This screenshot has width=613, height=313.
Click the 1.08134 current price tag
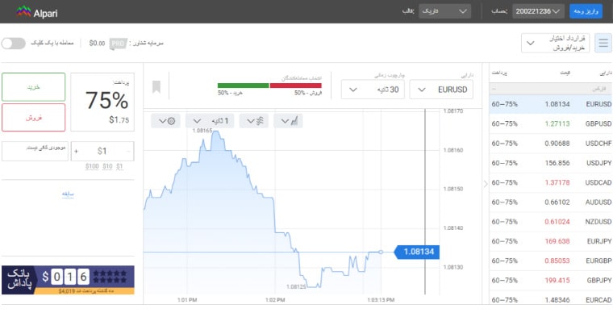[x=417, y=252]
